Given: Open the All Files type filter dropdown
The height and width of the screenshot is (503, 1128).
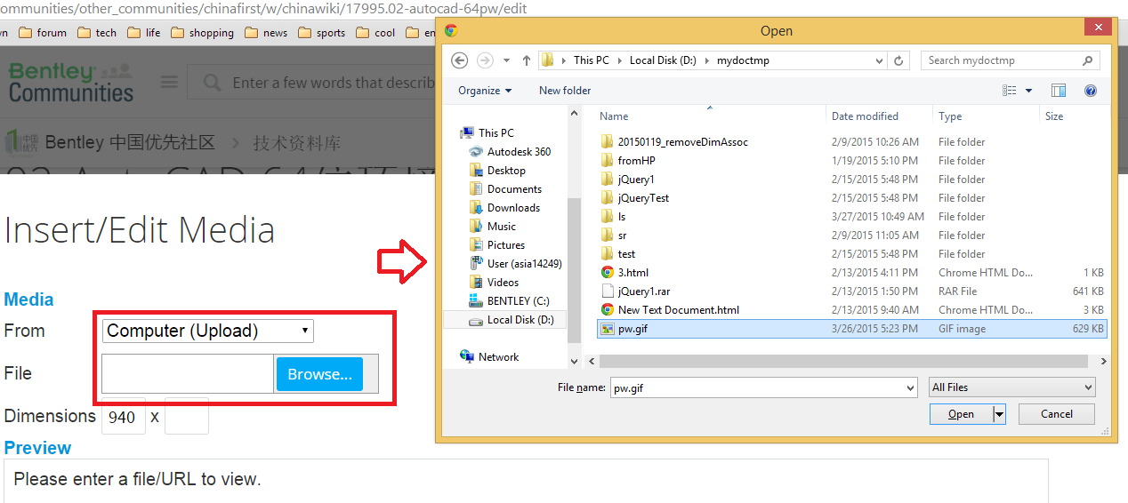Looking at the screenshot, I should [1012, 387].
